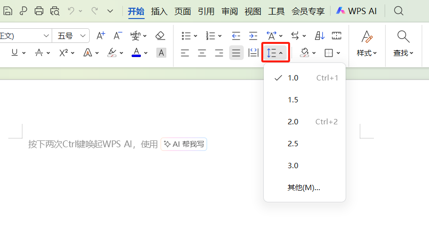Open the 工具 tab
This screenshot has height=235, width=429.
tap(276, 11)
